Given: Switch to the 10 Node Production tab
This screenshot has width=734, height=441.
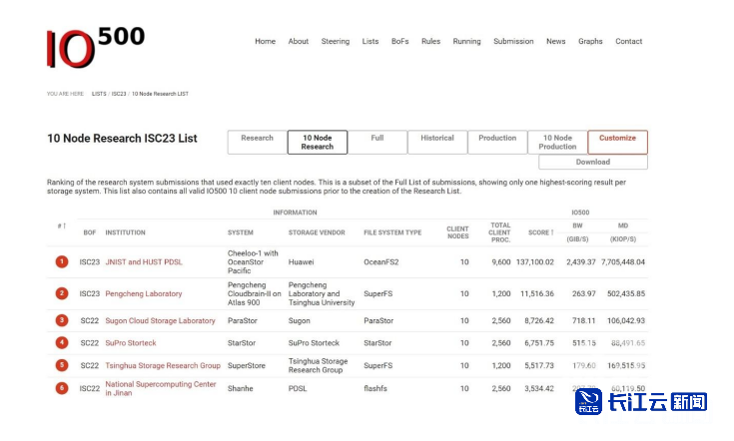Looking at the screenshot, I should point(557,142).
